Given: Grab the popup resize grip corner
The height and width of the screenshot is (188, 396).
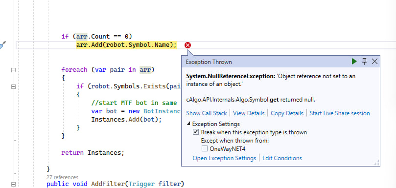Looking at the screenshot, I should click(x=376, y=163).
